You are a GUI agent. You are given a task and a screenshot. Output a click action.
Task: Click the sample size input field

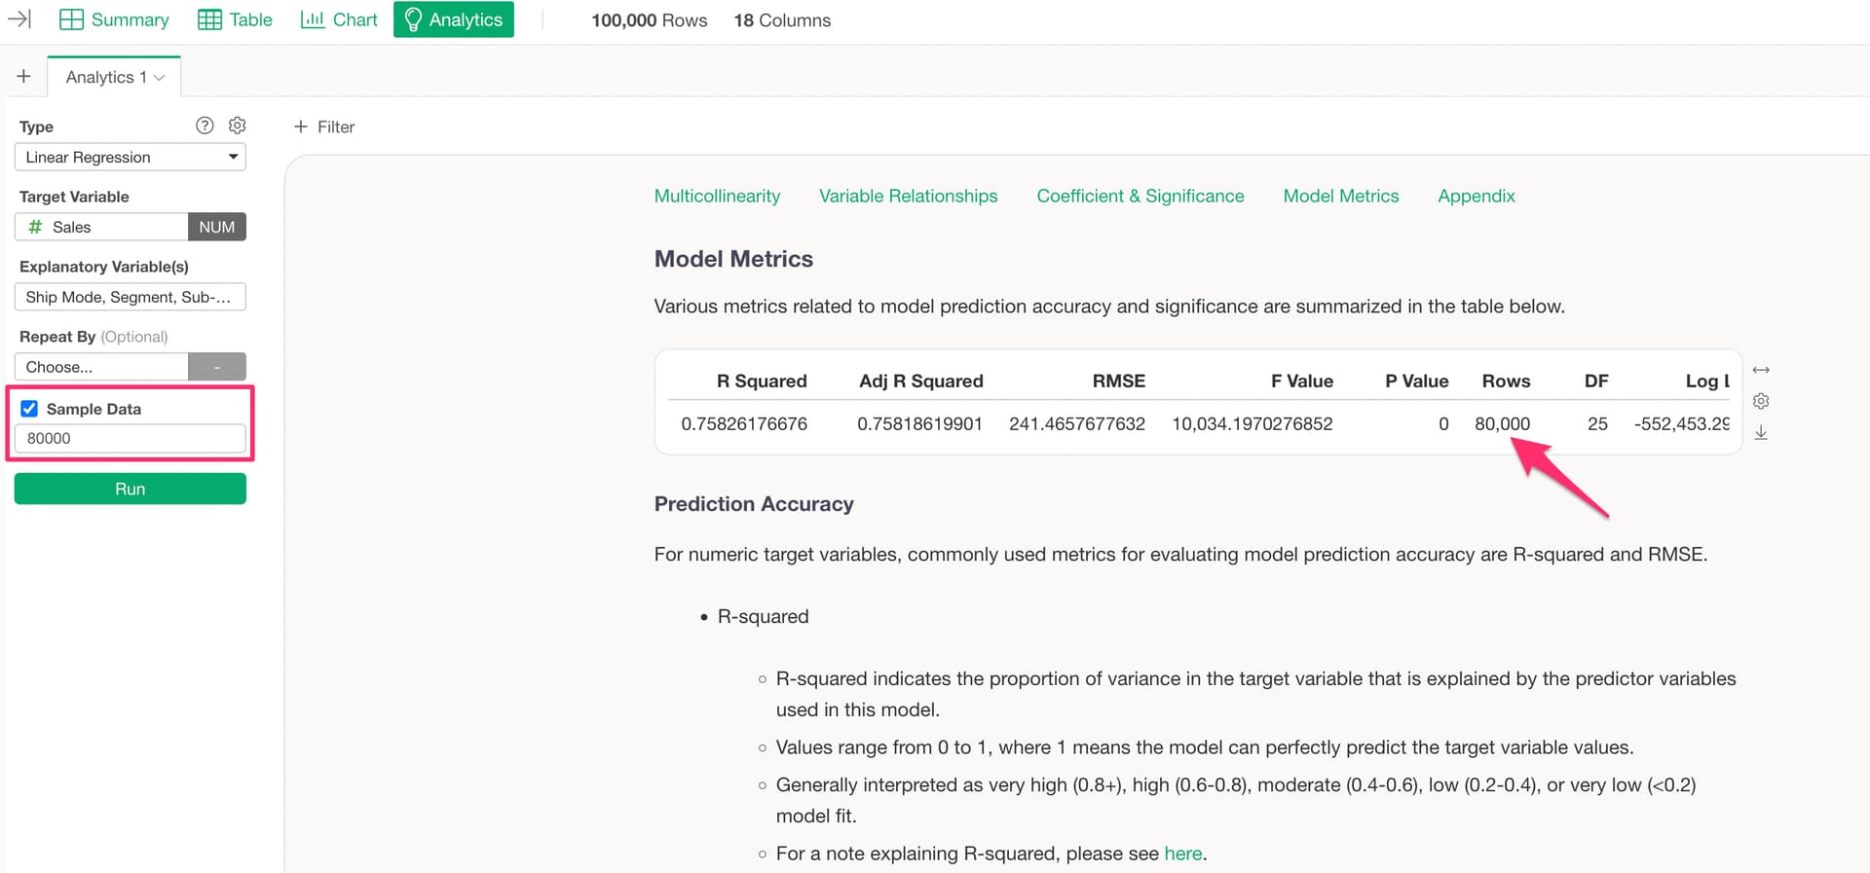point(130,438)
